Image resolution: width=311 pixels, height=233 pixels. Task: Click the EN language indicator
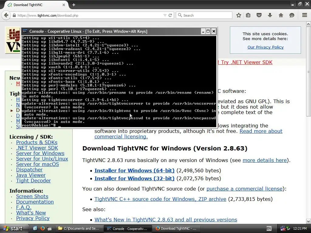pyautogui.click(x=269, y=228)
